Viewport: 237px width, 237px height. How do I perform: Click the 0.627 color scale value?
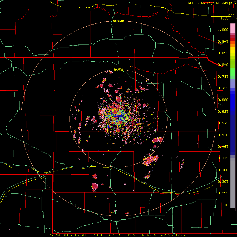click(223, 112)
